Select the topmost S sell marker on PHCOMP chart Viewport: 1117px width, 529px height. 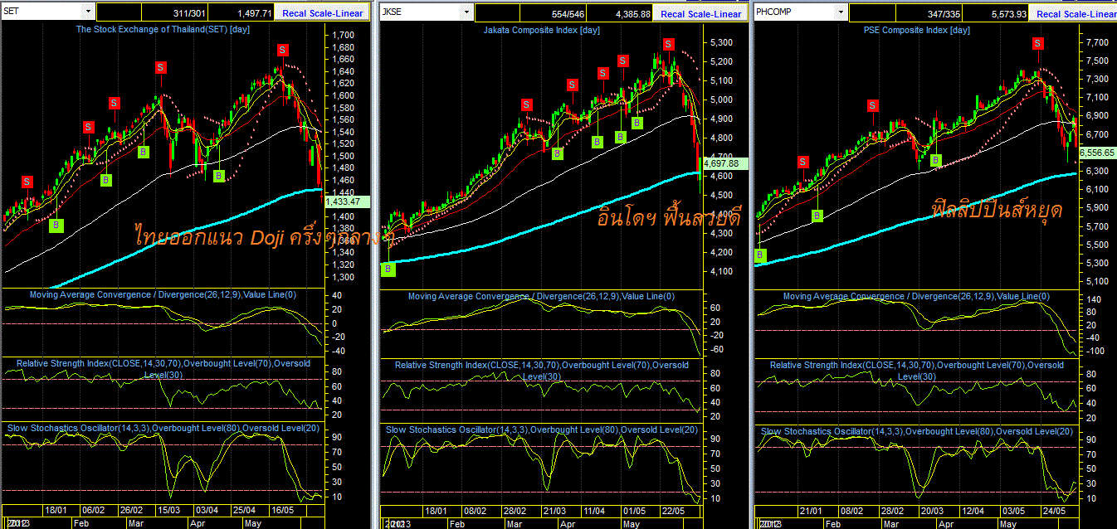click(1037, 43)
